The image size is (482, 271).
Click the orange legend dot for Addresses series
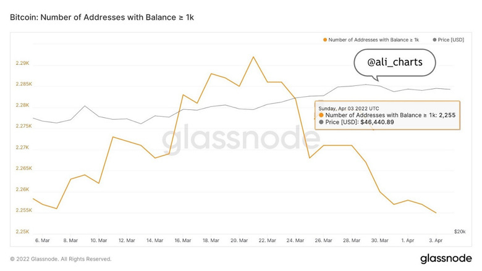point(325,40)
